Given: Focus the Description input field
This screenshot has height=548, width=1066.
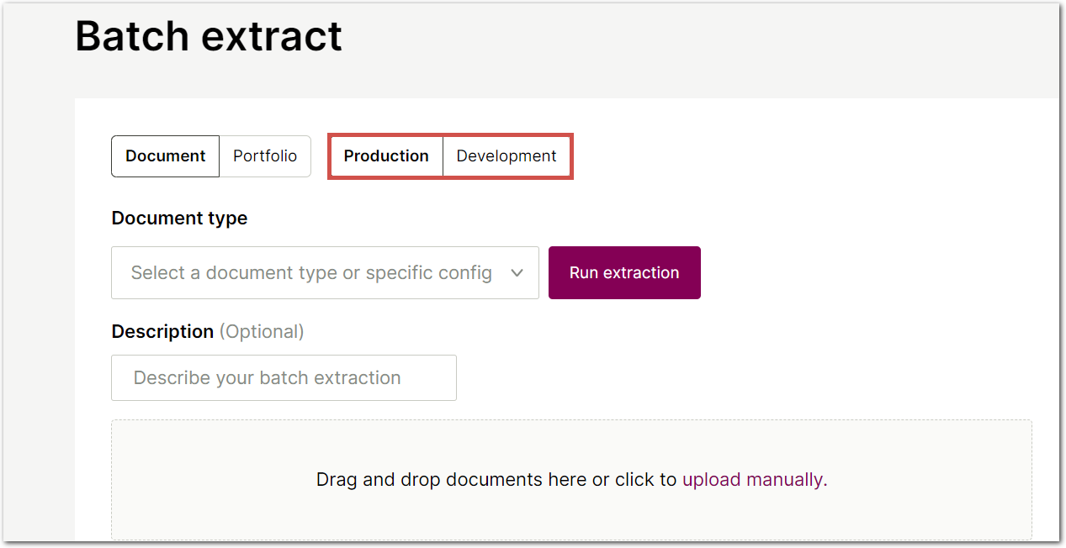Looking at the screenshot, I should (x=284, y=378).
